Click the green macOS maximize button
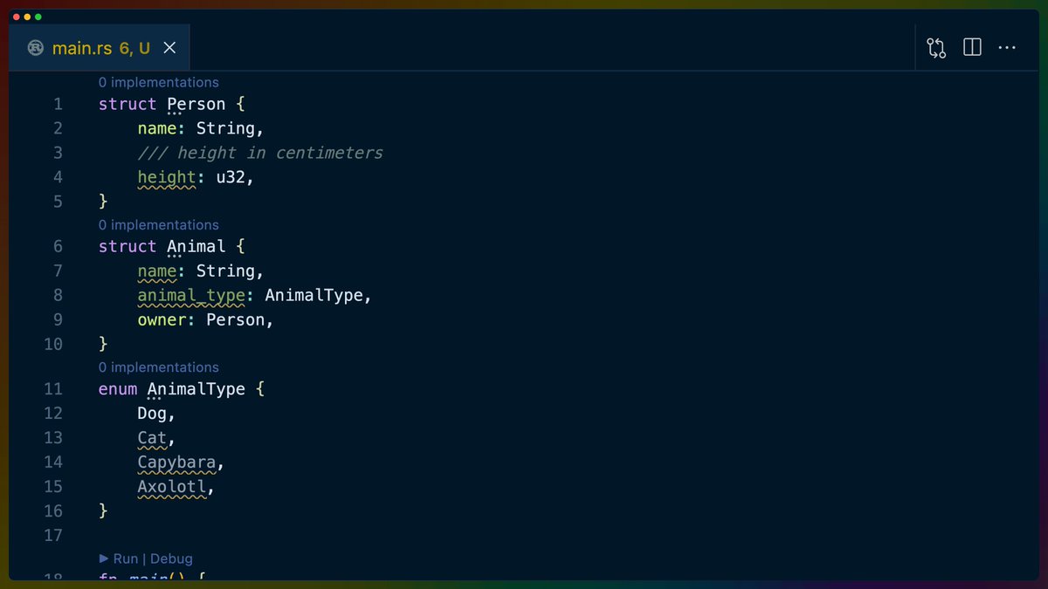The image size is (1048, 589). [x=38, y=17]
